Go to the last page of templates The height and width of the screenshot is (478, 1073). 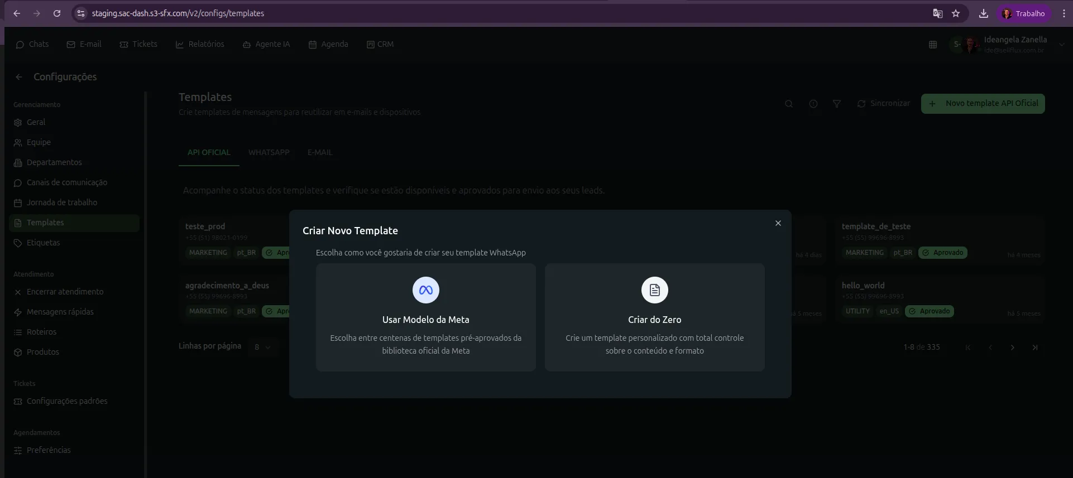(x=1035, y=347)
